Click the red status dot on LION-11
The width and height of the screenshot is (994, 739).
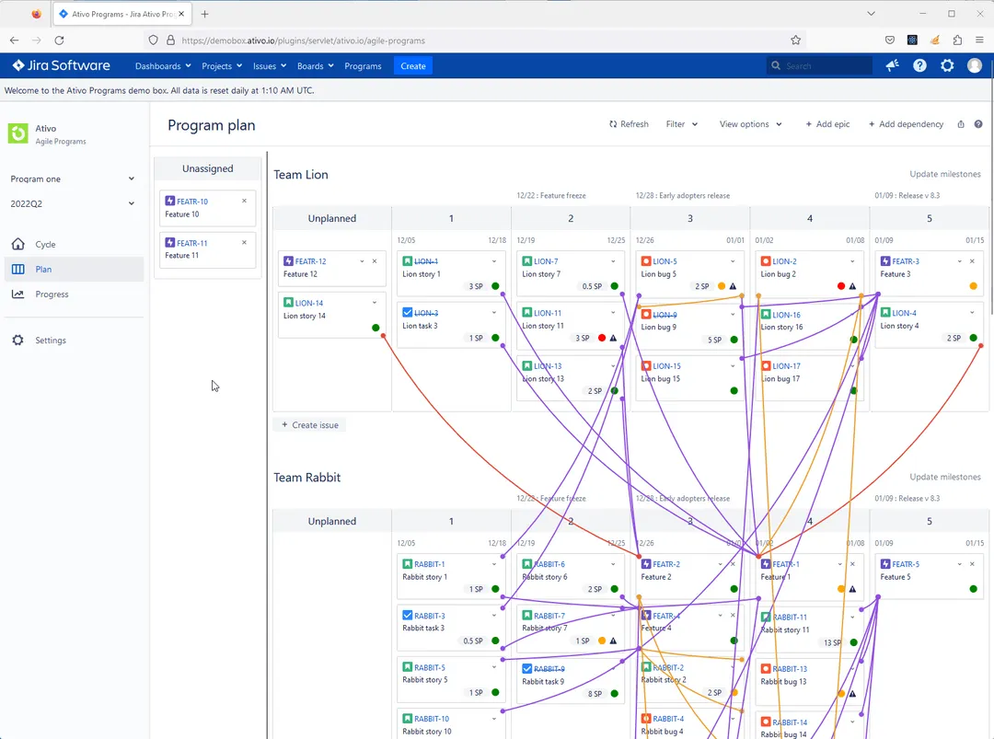602,338
